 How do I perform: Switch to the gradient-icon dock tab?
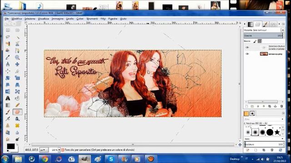(x=251, y=24)
